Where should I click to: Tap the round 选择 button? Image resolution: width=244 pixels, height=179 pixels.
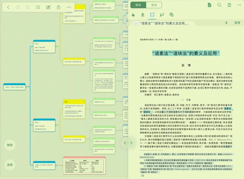pos(10,165)
